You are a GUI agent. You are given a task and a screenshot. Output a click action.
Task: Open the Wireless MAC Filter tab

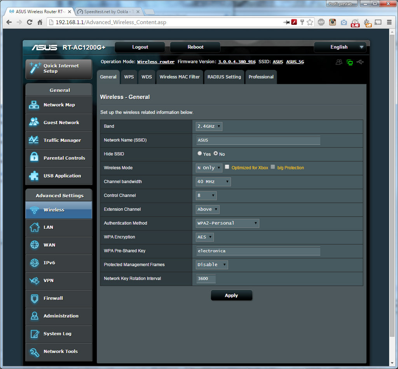click(180, 77)
